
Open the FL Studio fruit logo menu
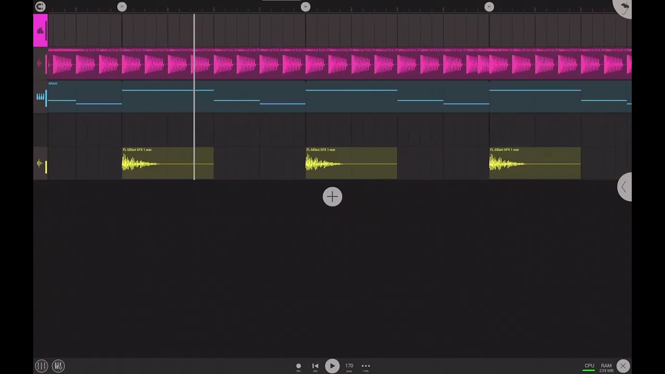click(x=623, y=7)
